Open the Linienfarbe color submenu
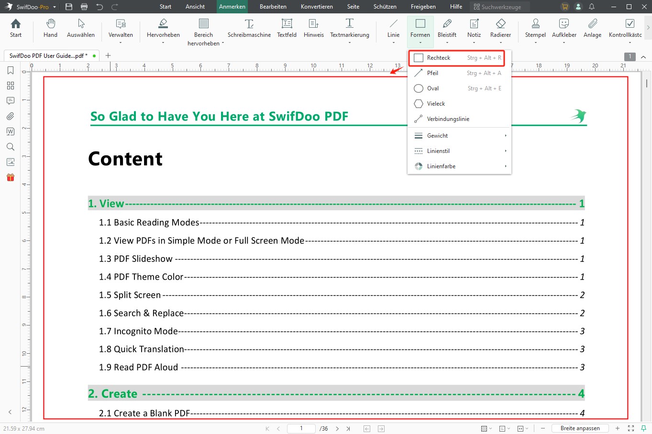This screenshot has height=434, width=652. tap(459, 166)
